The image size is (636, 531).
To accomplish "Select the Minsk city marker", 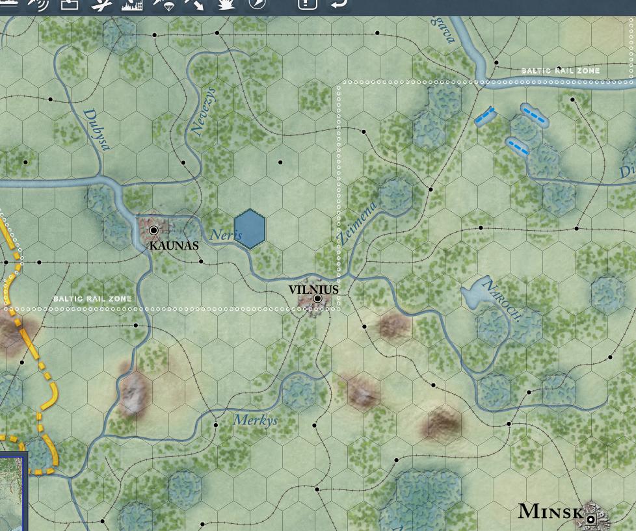I will pyautogui.click(x=590, y=519).
